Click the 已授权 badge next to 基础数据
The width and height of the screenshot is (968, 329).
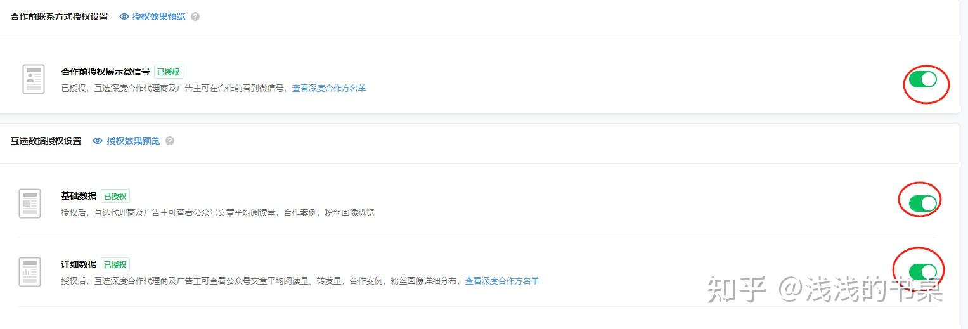(x=115, y=197)
